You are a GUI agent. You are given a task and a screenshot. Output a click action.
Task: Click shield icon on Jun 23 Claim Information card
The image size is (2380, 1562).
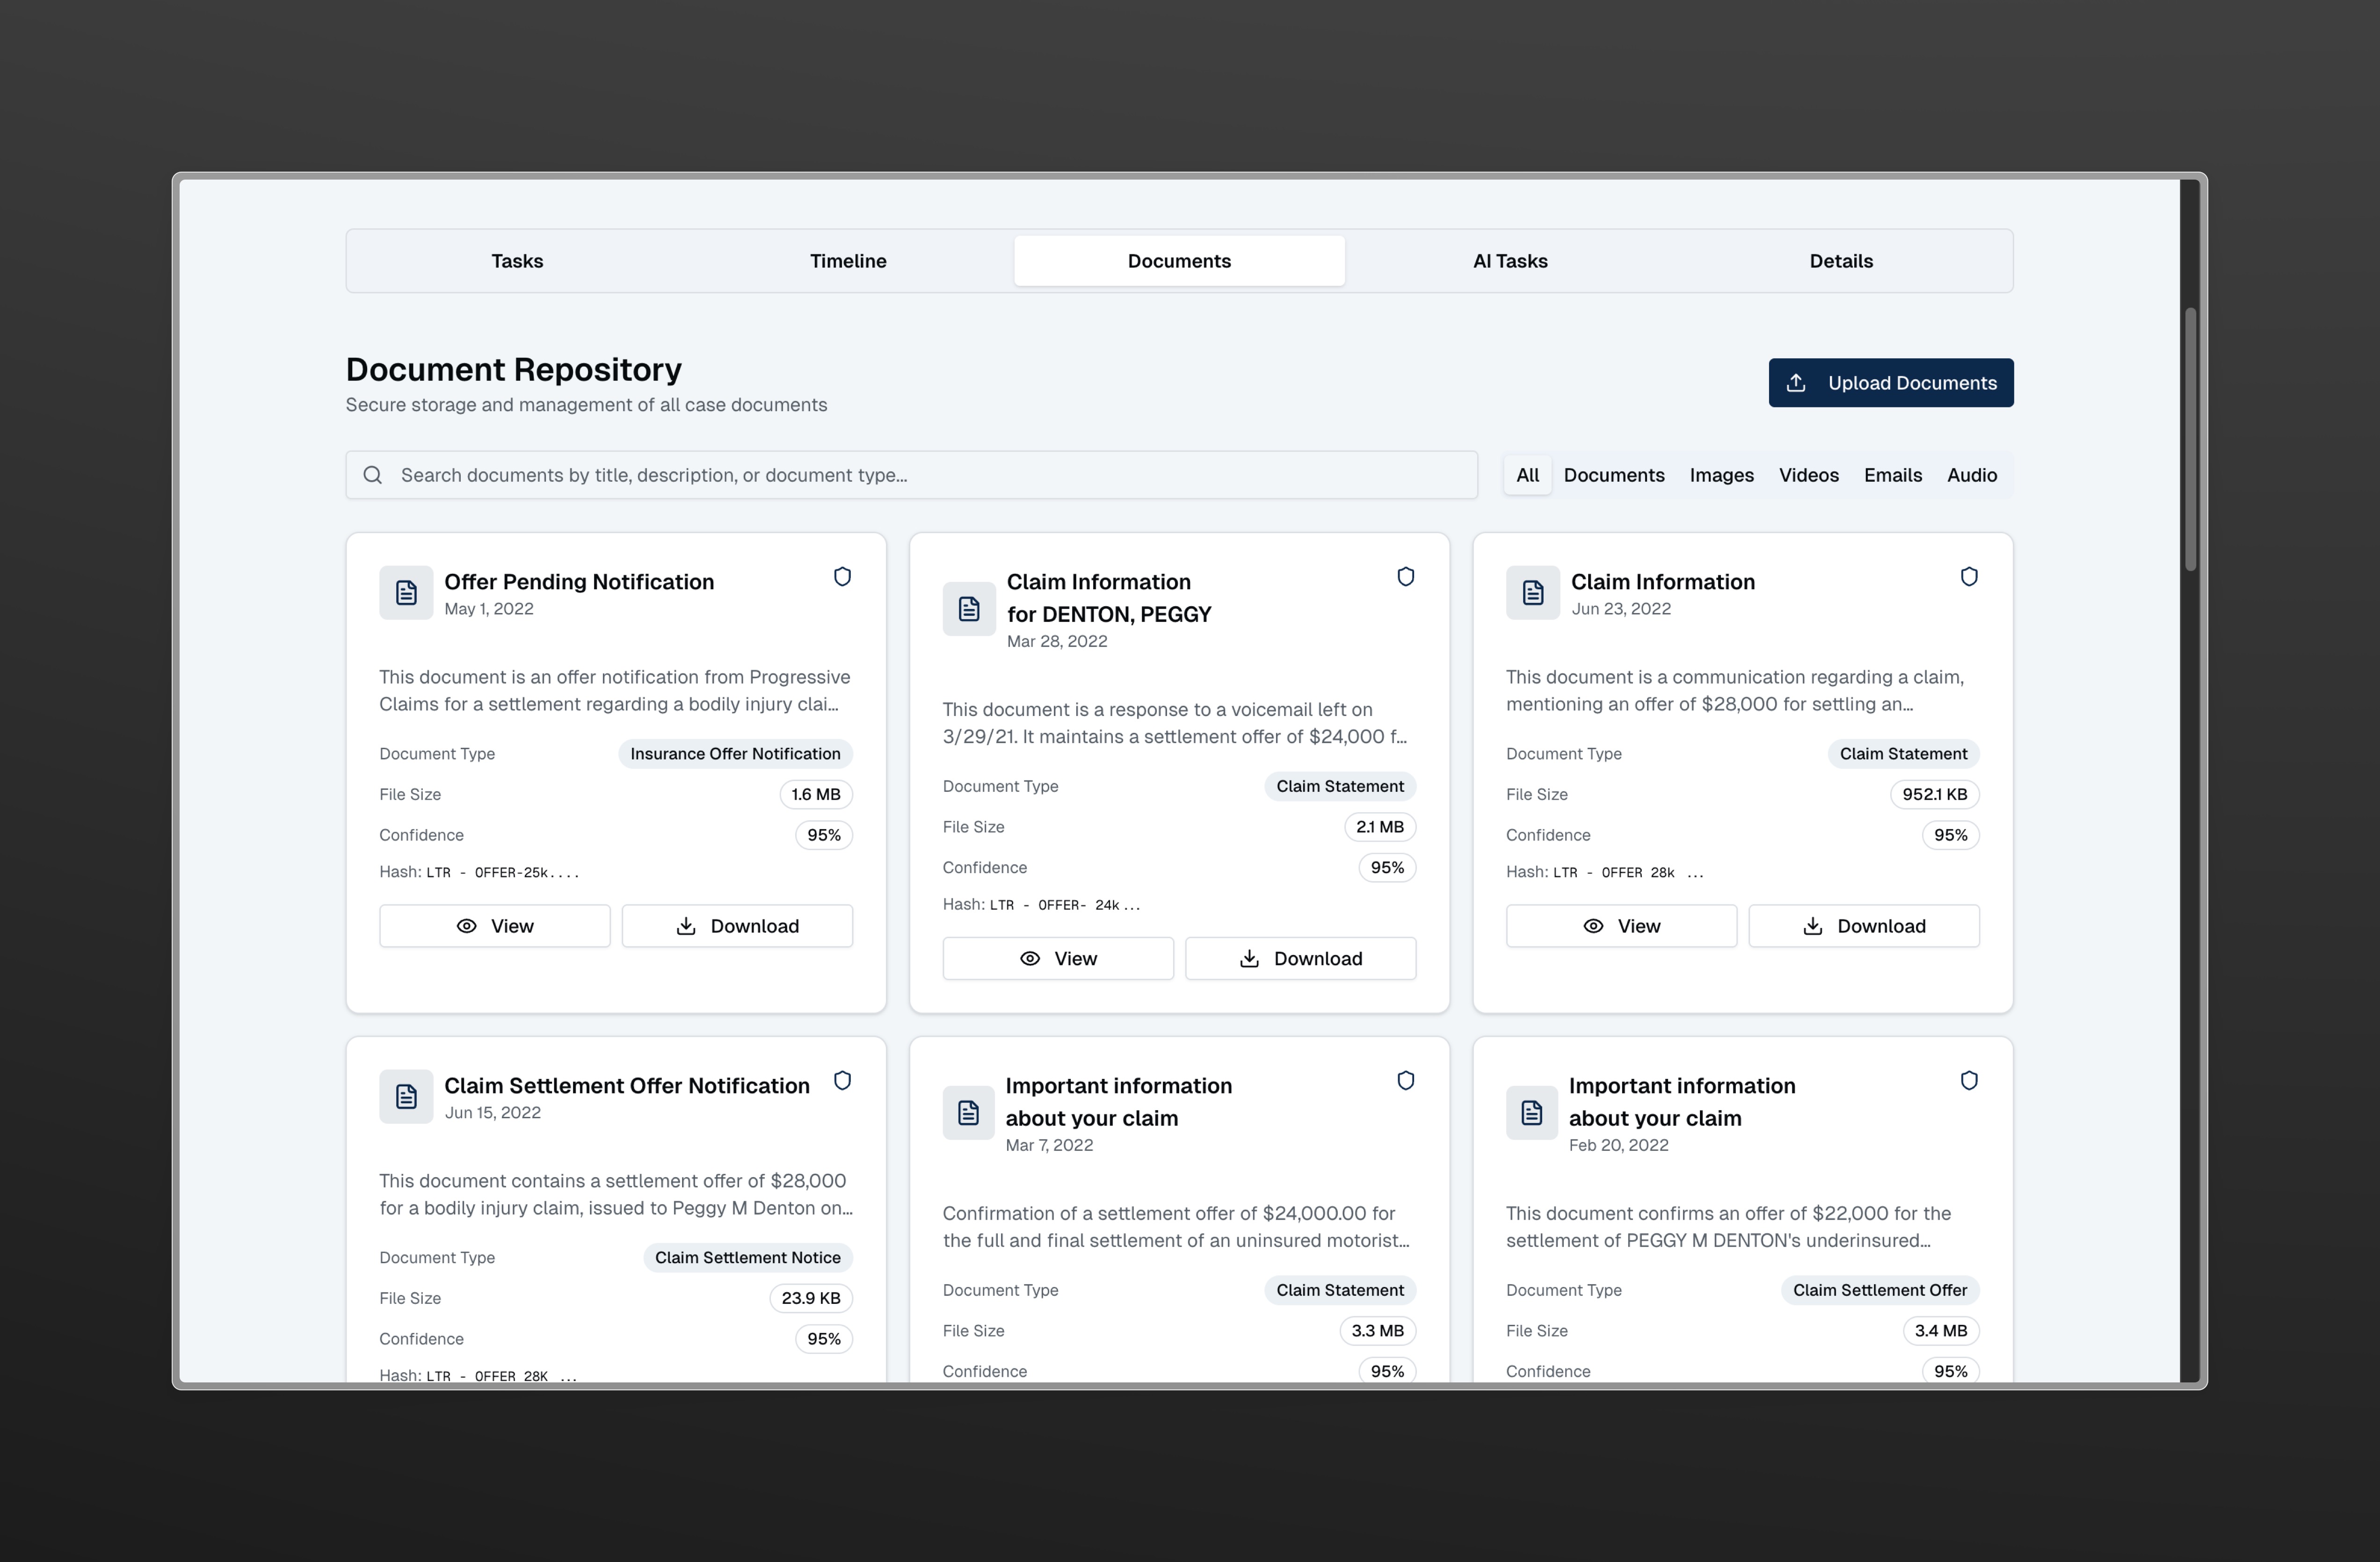click(1968, 577)
